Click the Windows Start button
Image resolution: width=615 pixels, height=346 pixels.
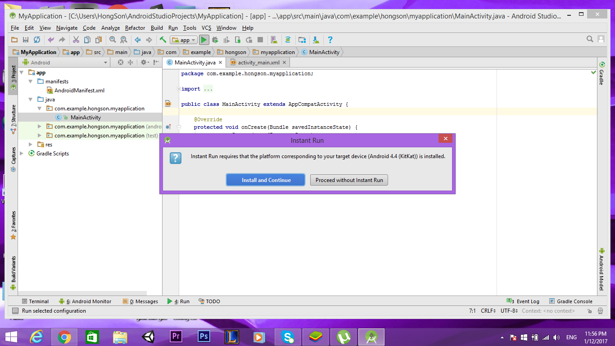coord(11,337)
